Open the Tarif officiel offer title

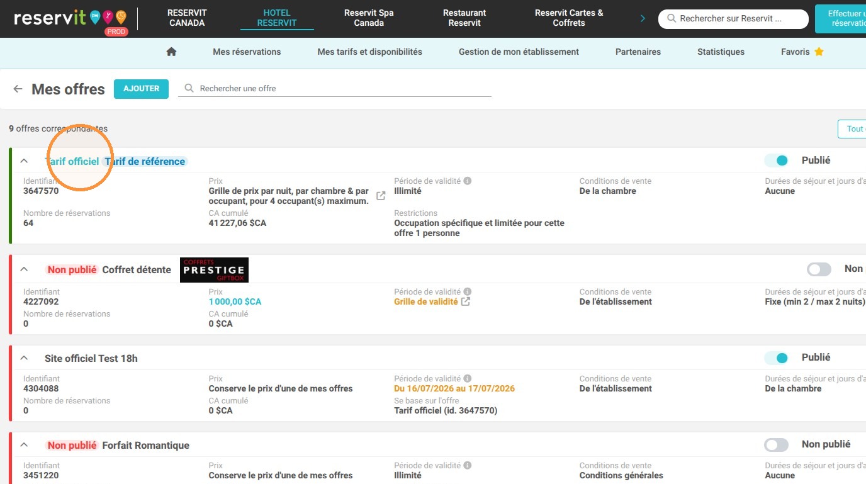coord(72,161)
